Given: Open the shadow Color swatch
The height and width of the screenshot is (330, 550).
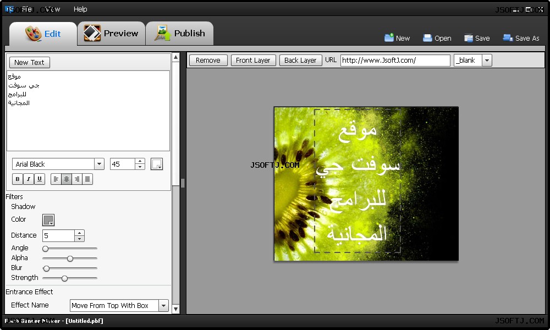Looking at the screenshot, I should coord(48,220).
